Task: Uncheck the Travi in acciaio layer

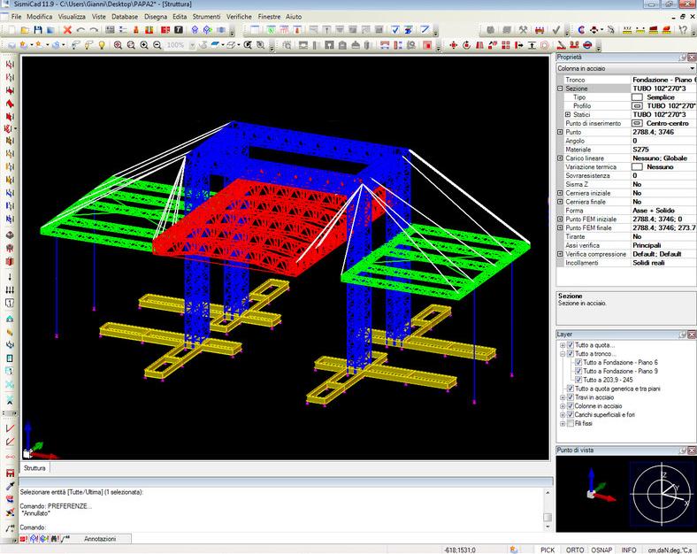Action: click(570, 397)
